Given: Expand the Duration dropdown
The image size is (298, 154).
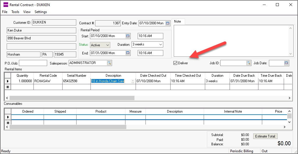Looking at the screenshot, I should pyautogui.click(x=161, y=45).
